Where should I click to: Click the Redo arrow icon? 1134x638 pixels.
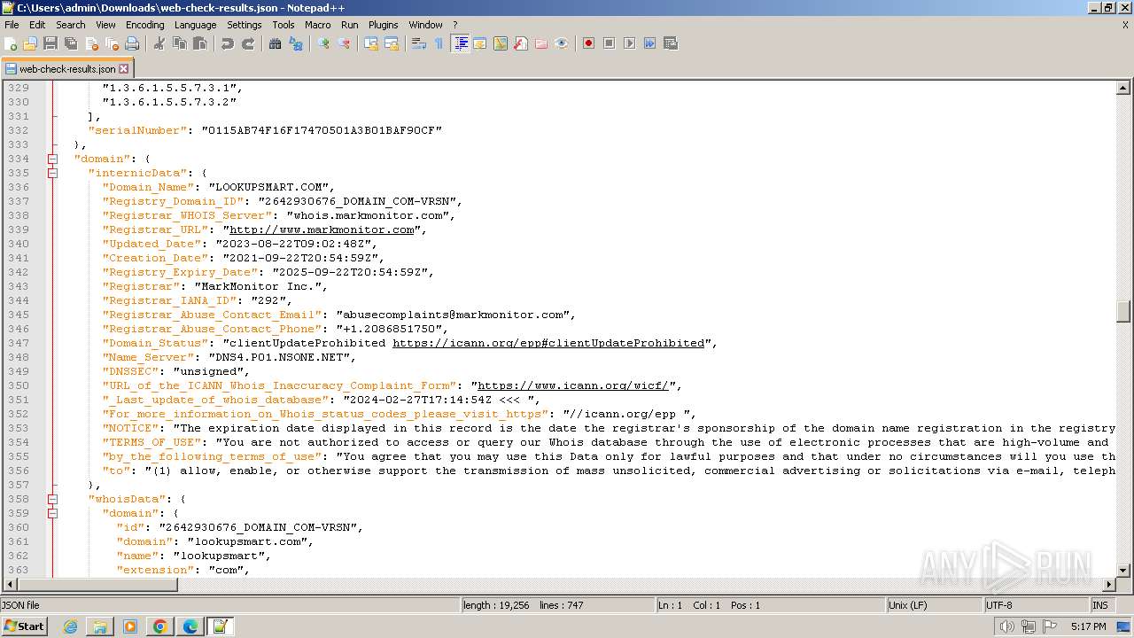[x=248, y=43]
